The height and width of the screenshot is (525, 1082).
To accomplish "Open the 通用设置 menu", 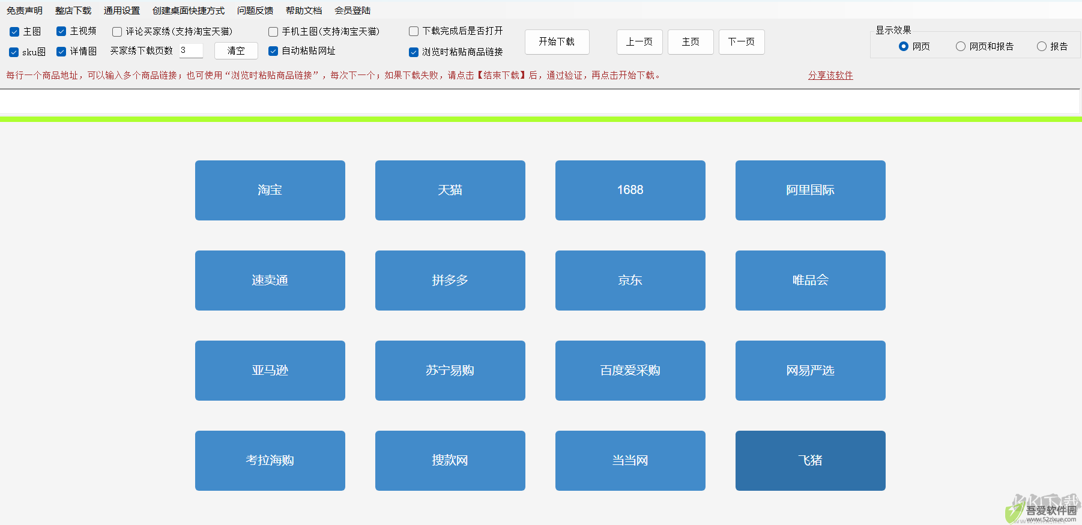I will [x=122, y=10].
